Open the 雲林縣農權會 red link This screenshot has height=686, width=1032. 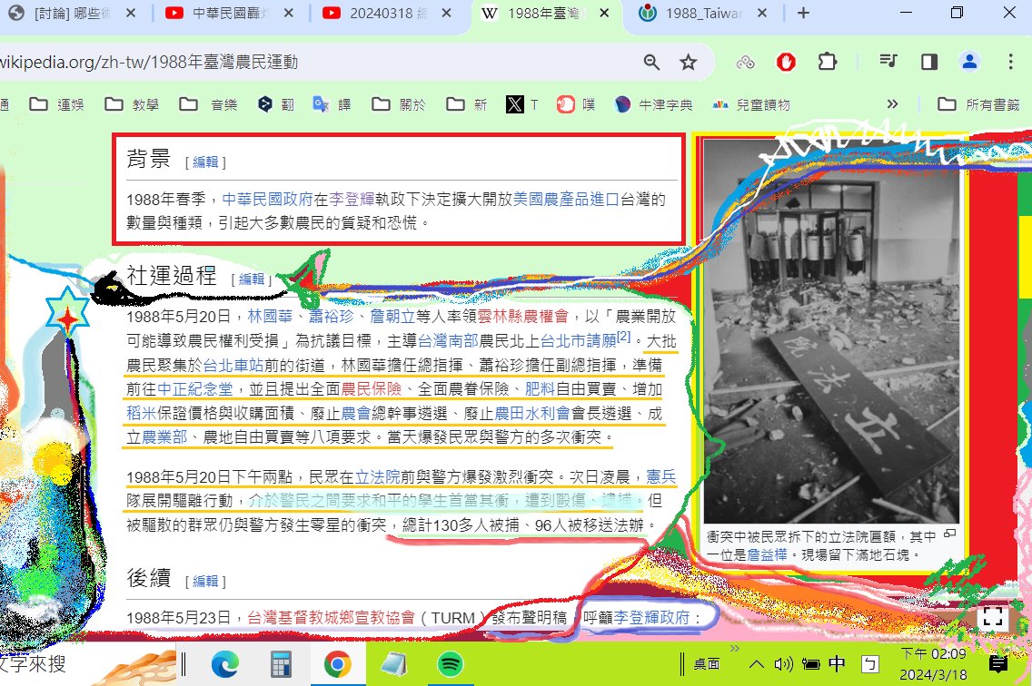tap(522, 317)
